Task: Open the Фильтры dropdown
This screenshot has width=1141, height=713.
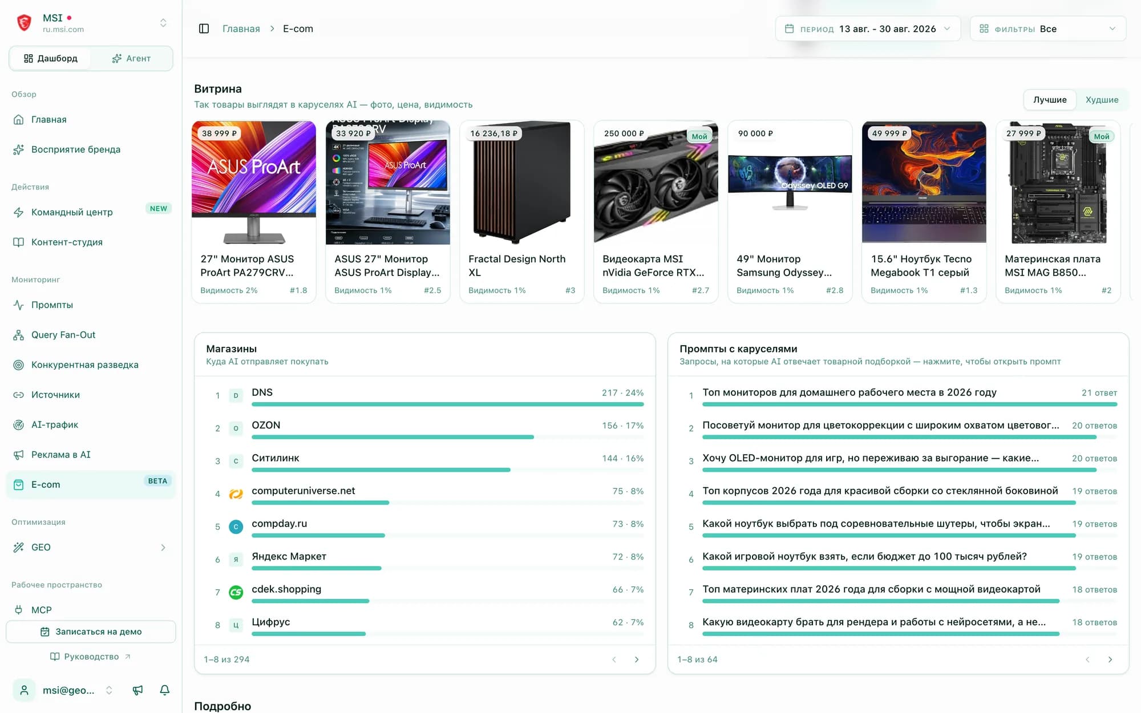Action: pyautogui.click(x=1048, y=29)
